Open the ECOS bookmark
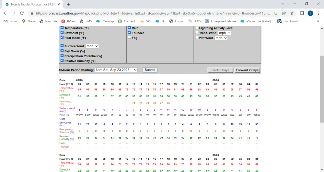 pyautogui.click(x=194, y=21)
